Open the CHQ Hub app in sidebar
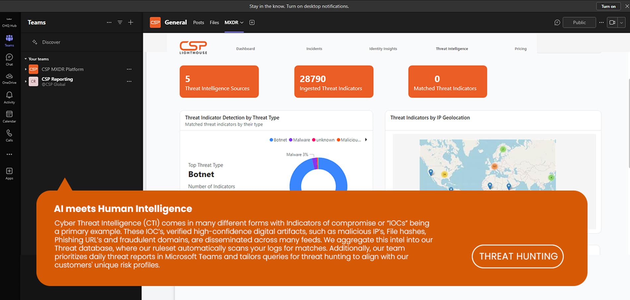Viewport: 630px width, 300px height. pyautogui.click(x=9, y=23)
